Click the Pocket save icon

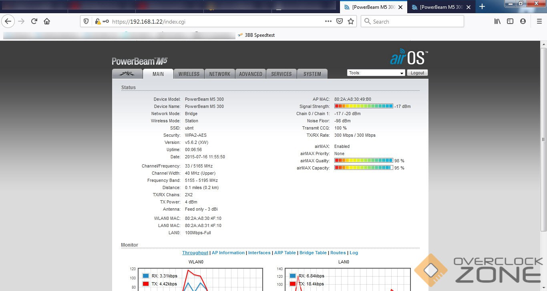click(340, 22)
